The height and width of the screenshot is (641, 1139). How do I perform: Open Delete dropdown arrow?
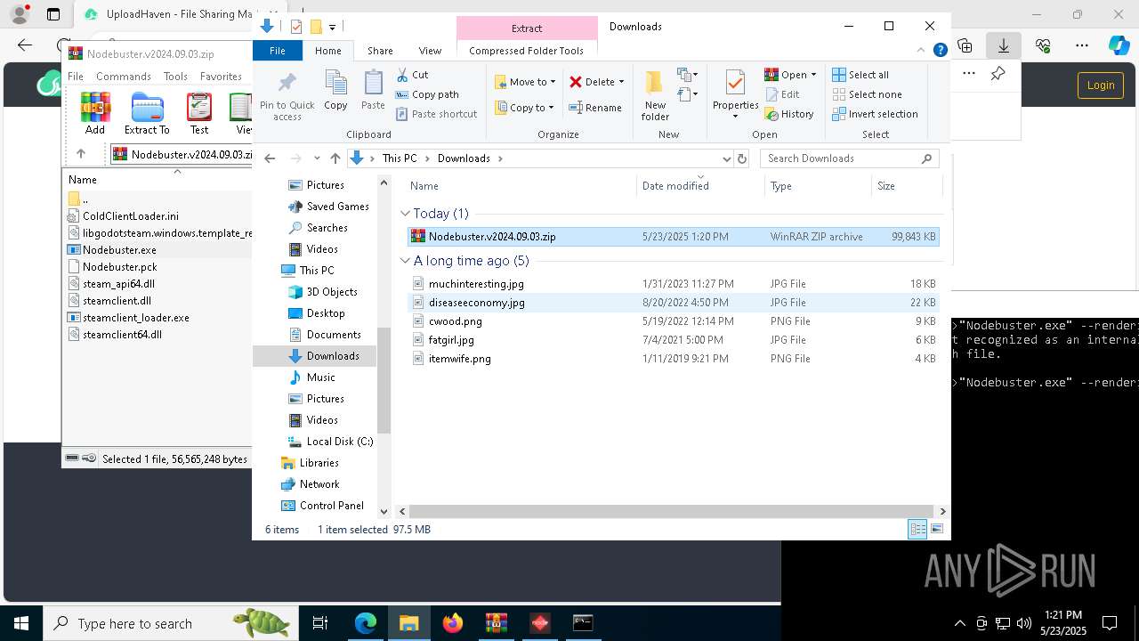tap(621, 82)
